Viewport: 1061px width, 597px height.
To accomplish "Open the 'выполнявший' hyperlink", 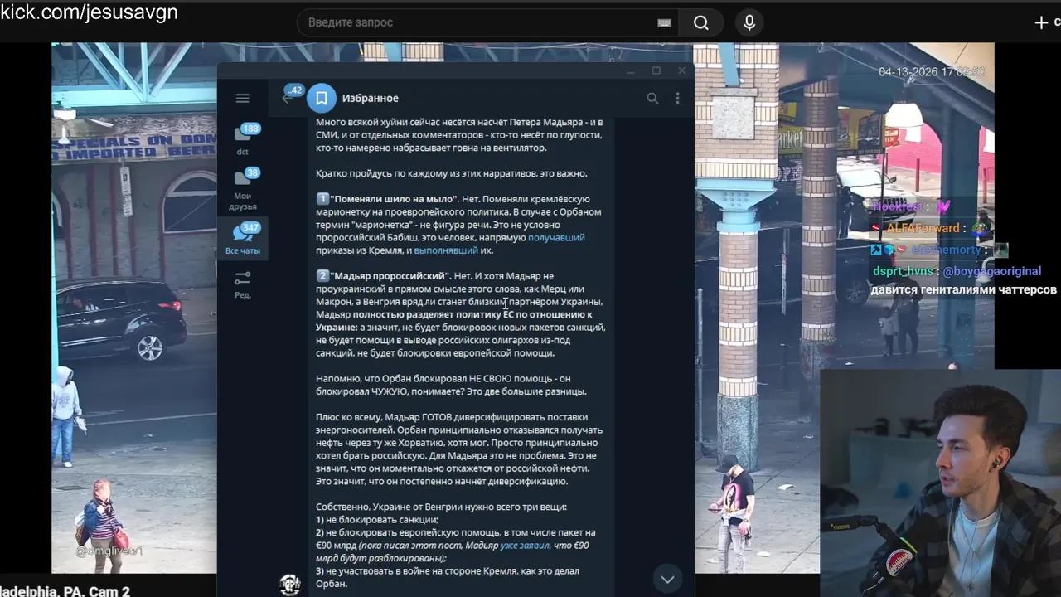I will (x=446, y=250).
